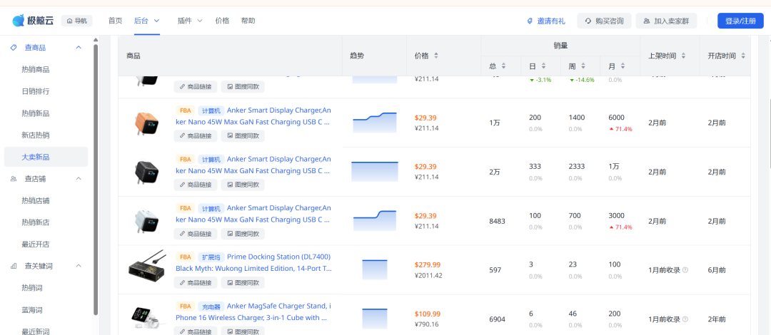Image resolution: width=771 pixels, height=335 pixels.
Task: Click 商品链接 in the 8483 total-sales row
Action: (195, 234)
